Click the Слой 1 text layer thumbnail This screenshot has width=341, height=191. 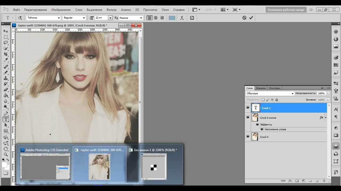[x=255, y=108]
